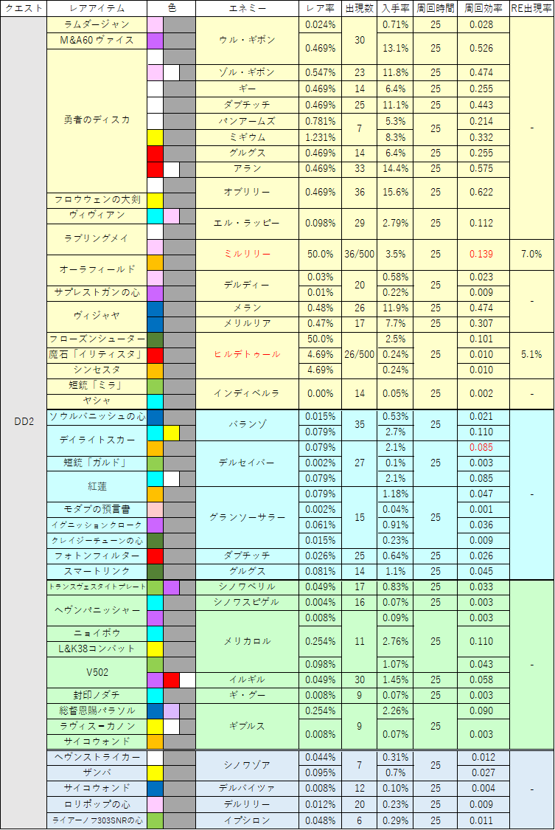The width and height of the screenshot is (555, 830).
Task: Click the スマートリンク item cell
Action: 97,572
